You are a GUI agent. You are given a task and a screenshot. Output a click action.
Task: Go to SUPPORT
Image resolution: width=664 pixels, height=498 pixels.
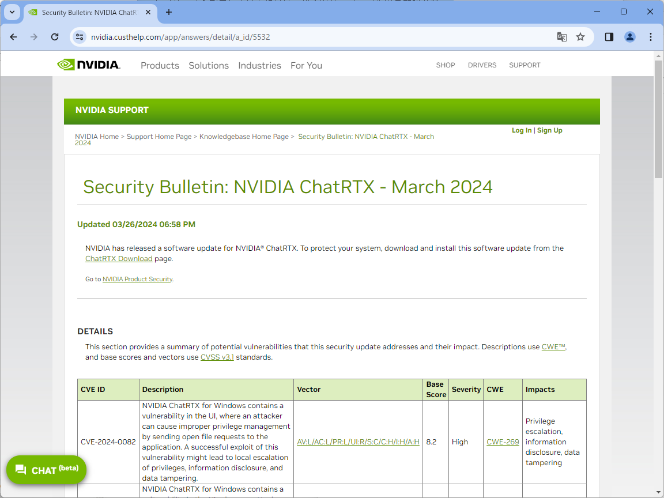coord(525,65)
